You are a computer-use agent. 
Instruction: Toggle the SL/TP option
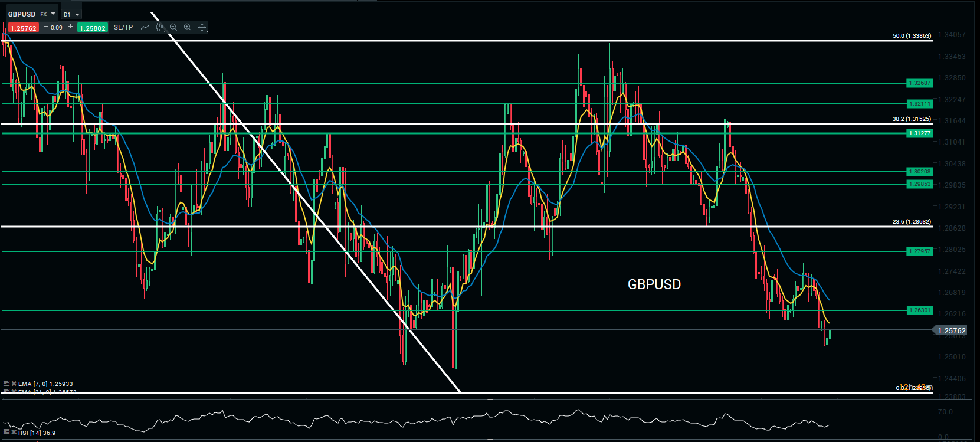click(x=123, y=27)
